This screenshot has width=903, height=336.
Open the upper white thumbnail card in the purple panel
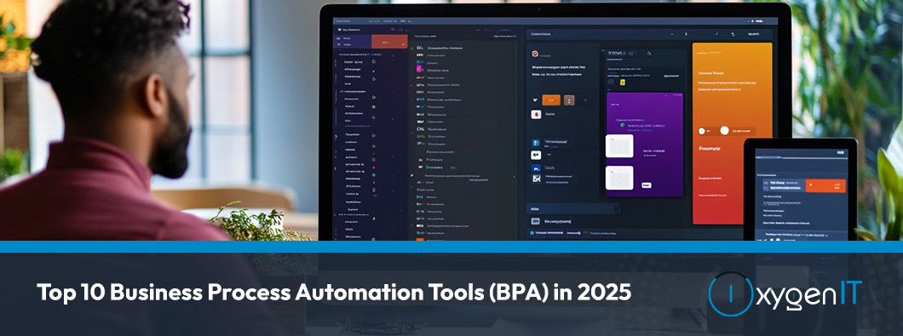[x=619, y=145]
